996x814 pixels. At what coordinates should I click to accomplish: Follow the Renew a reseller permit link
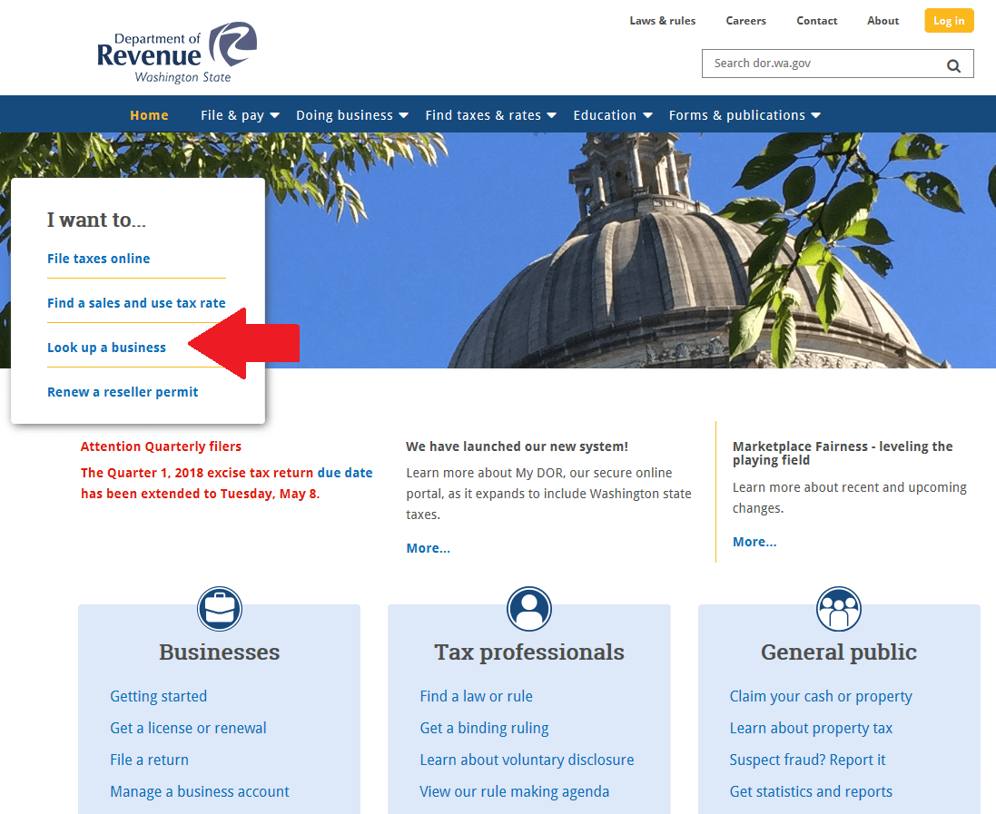click(123, 392)
